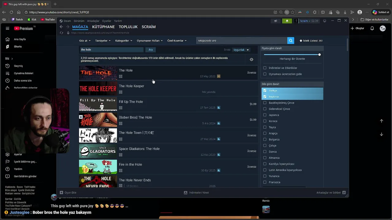Check the Fransızca language filter
The height and width of the screenshot is (220, 392).
coord(265,182)
